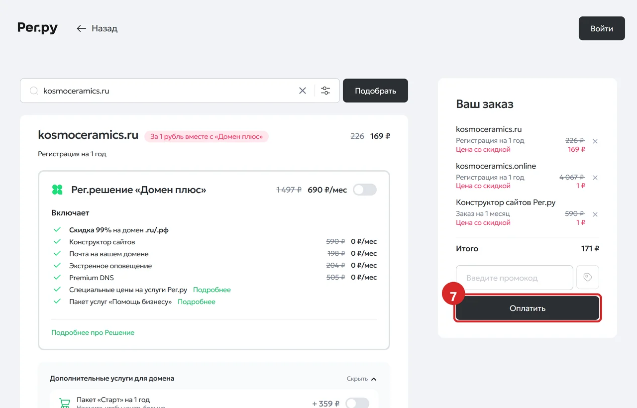Click the pink «За 1 рубль вместе с Домен плюс» badge
637x408 pixels.
[207, 136]
